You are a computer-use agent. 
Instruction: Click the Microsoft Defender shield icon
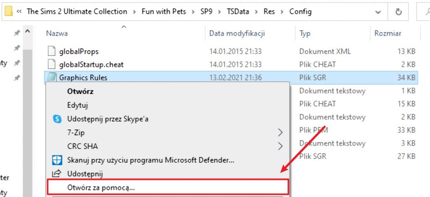tap(57, 160)
